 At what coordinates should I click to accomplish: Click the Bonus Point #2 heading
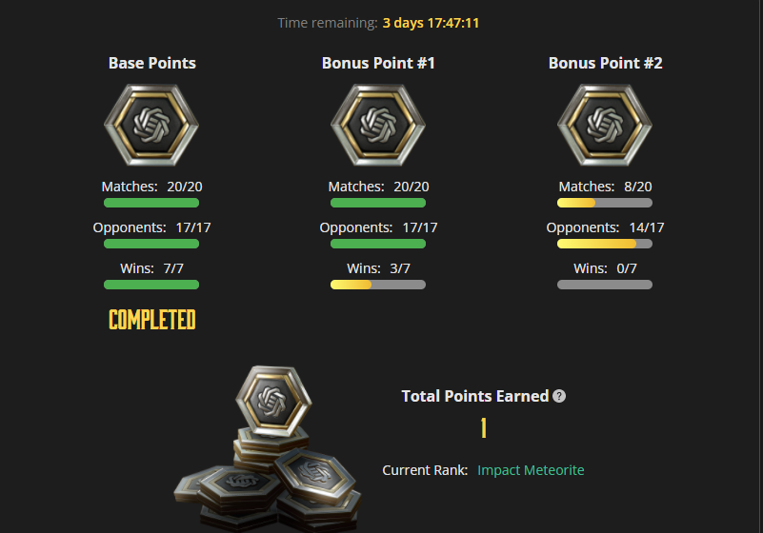coord(605,64)
